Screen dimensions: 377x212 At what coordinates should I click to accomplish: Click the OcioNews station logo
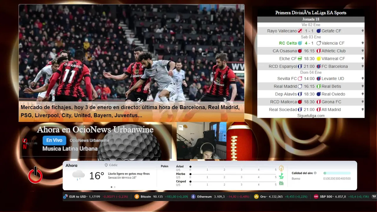30,143
